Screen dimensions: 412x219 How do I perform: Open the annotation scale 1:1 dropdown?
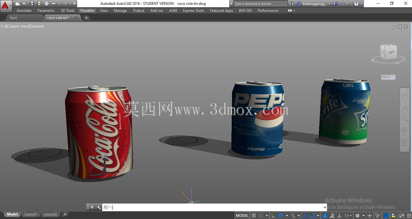(348, 216)
